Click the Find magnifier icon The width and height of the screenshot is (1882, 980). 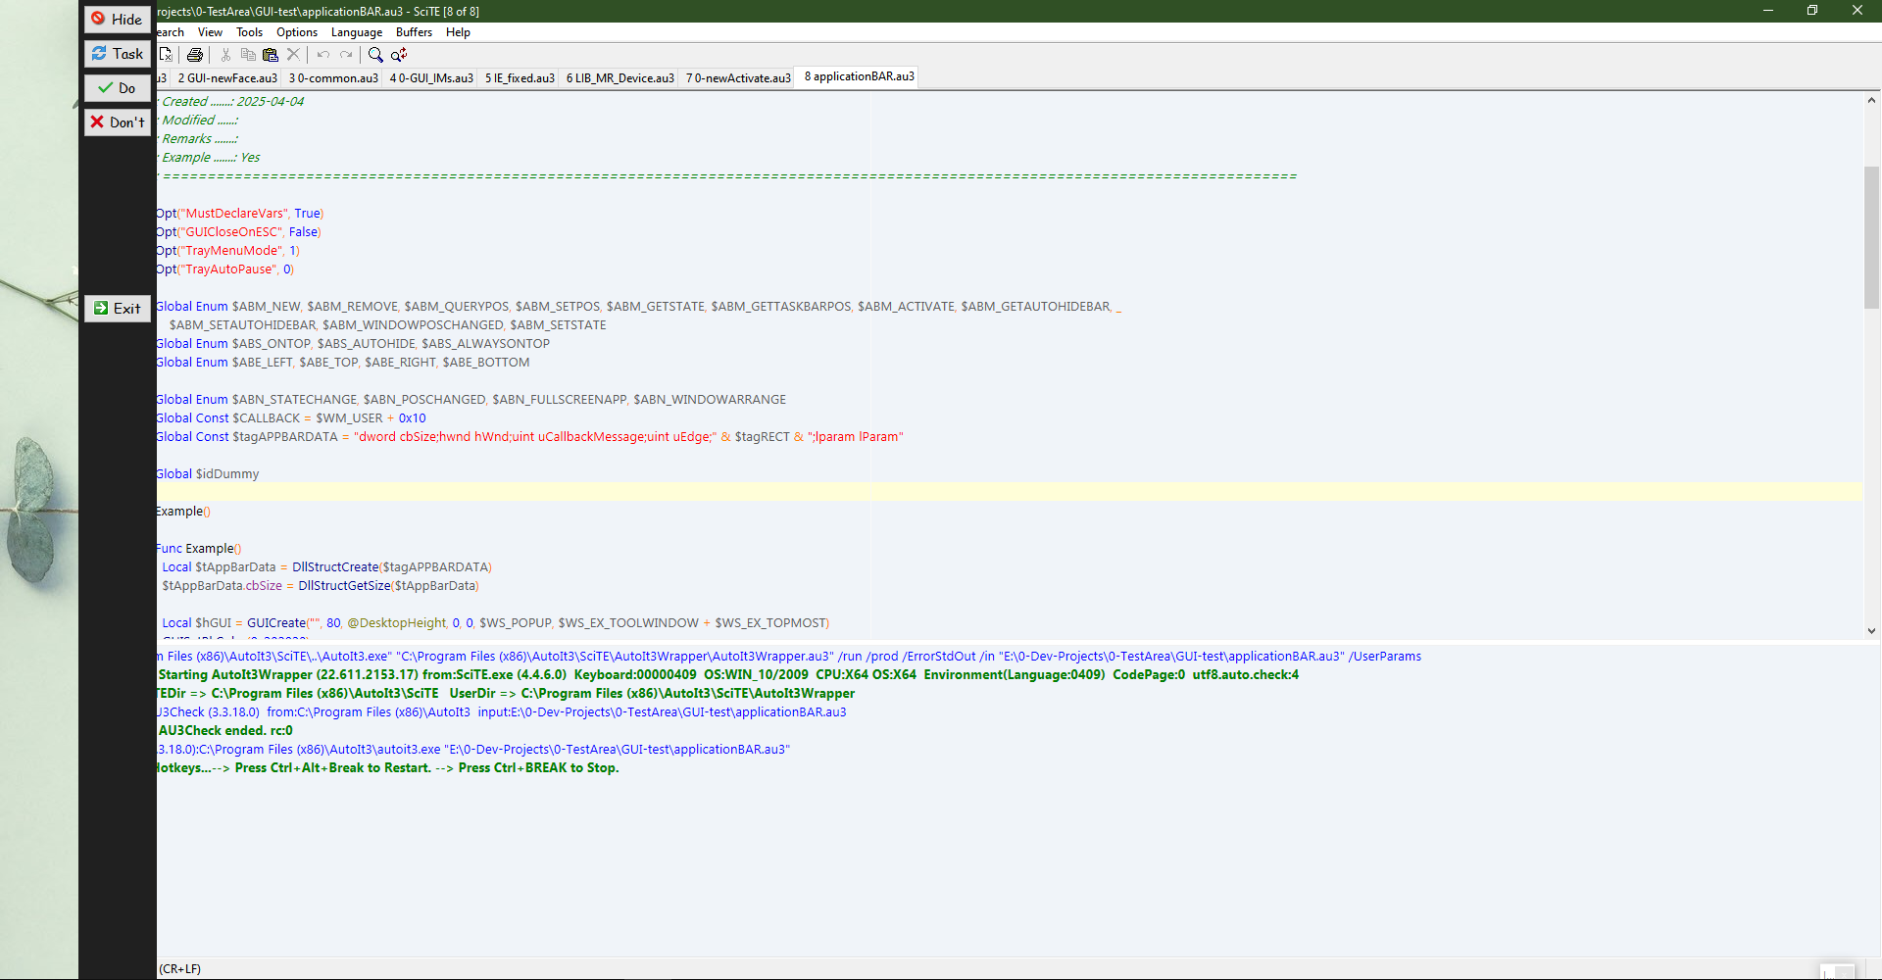click(375, 55)
